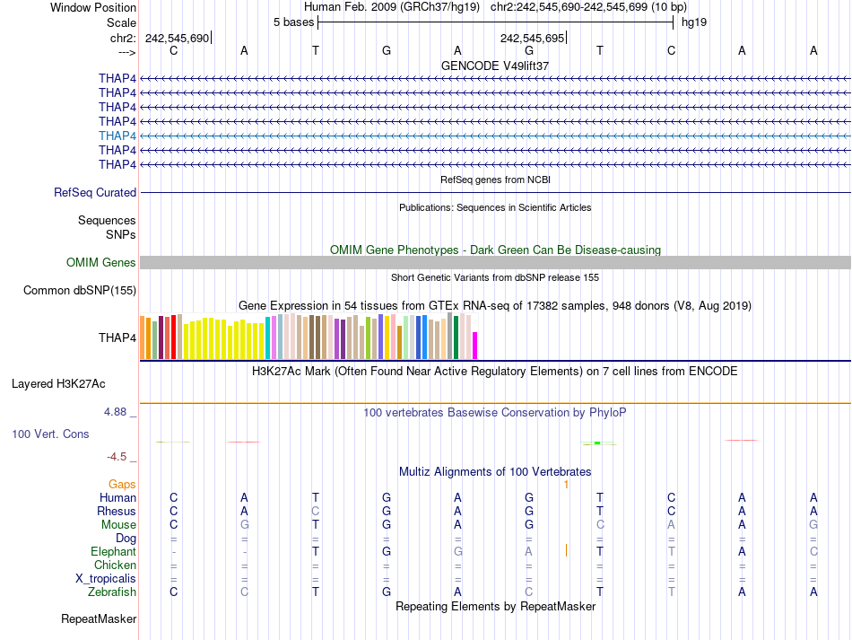The width and height of the screenshot is (852, 640).
Task: Open the RepeatMasker track label
Action: pos(99,618)
